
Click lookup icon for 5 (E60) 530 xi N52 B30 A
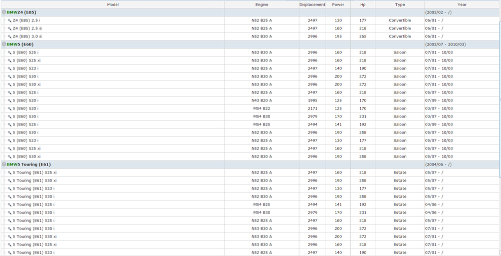click(10, 156)
